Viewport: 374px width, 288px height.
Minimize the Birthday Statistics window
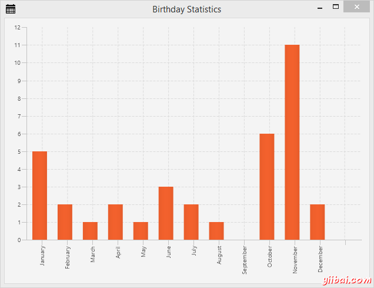319,8
